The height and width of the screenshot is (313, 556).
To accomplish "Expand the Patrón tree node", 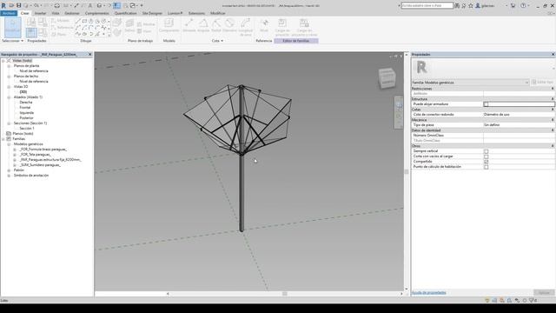I will 9,170.
